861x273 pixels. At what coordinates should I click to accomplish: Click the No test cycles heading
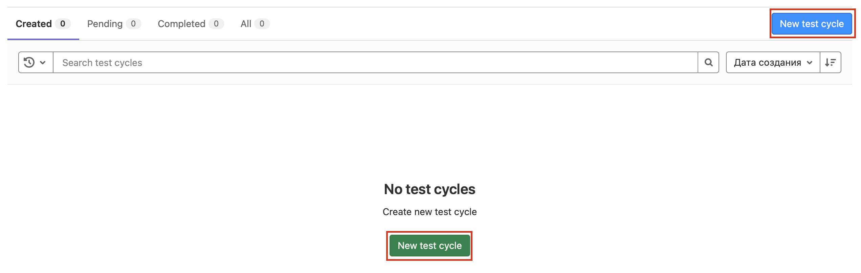click(429, 189)
